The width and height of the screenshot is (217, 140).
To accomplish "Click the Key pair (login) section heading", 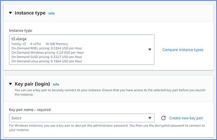I will (32, 84).
